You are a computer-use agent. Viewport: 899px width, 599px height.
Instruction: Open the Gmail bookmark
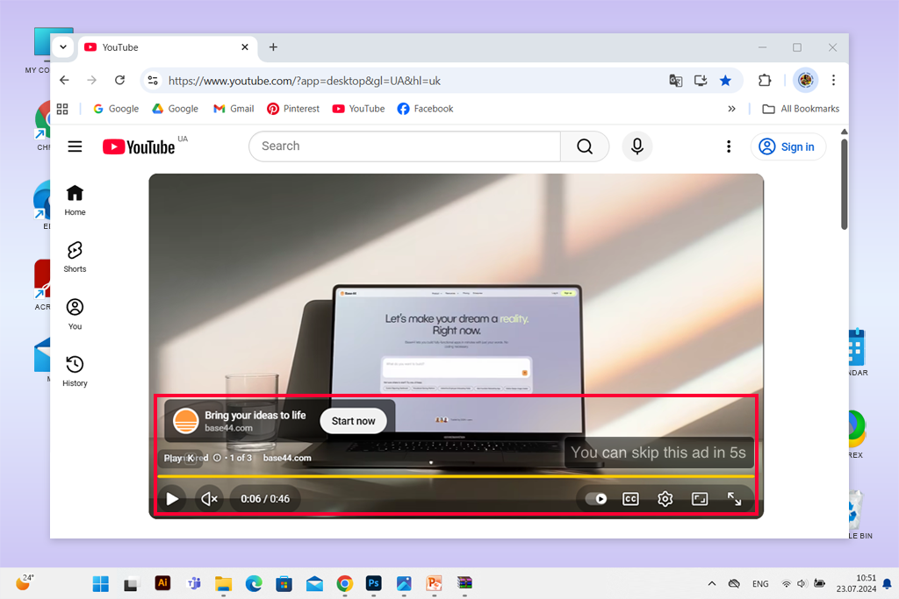[234, 109]
